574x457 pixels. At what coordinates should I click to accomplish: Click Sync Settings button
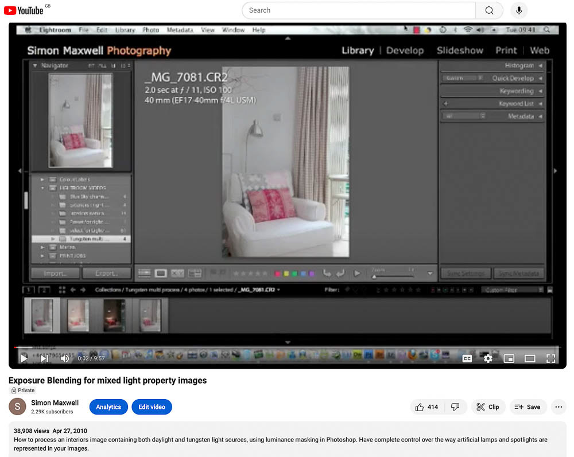click(x=466, y=274)
